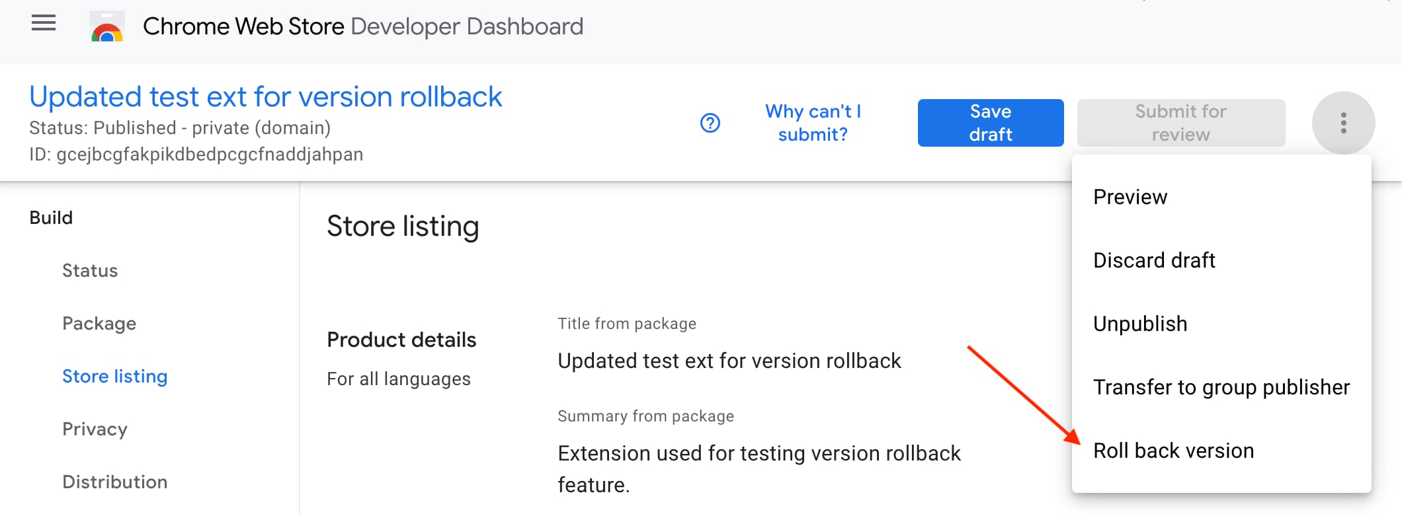The width and height of the screenshot is (1402, 514).
Task: Click the extension ID text
Action: 196,154
